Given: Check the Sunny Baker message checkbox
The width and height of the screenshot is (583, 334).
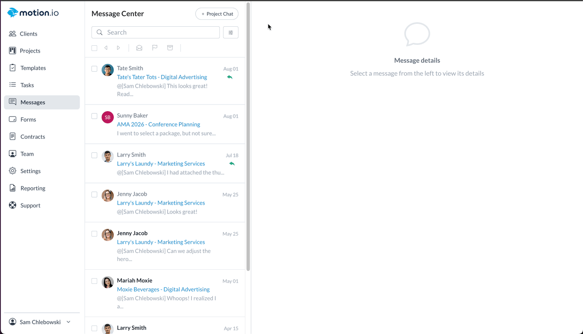Looking at the screenshot, I should coord(94,116).
